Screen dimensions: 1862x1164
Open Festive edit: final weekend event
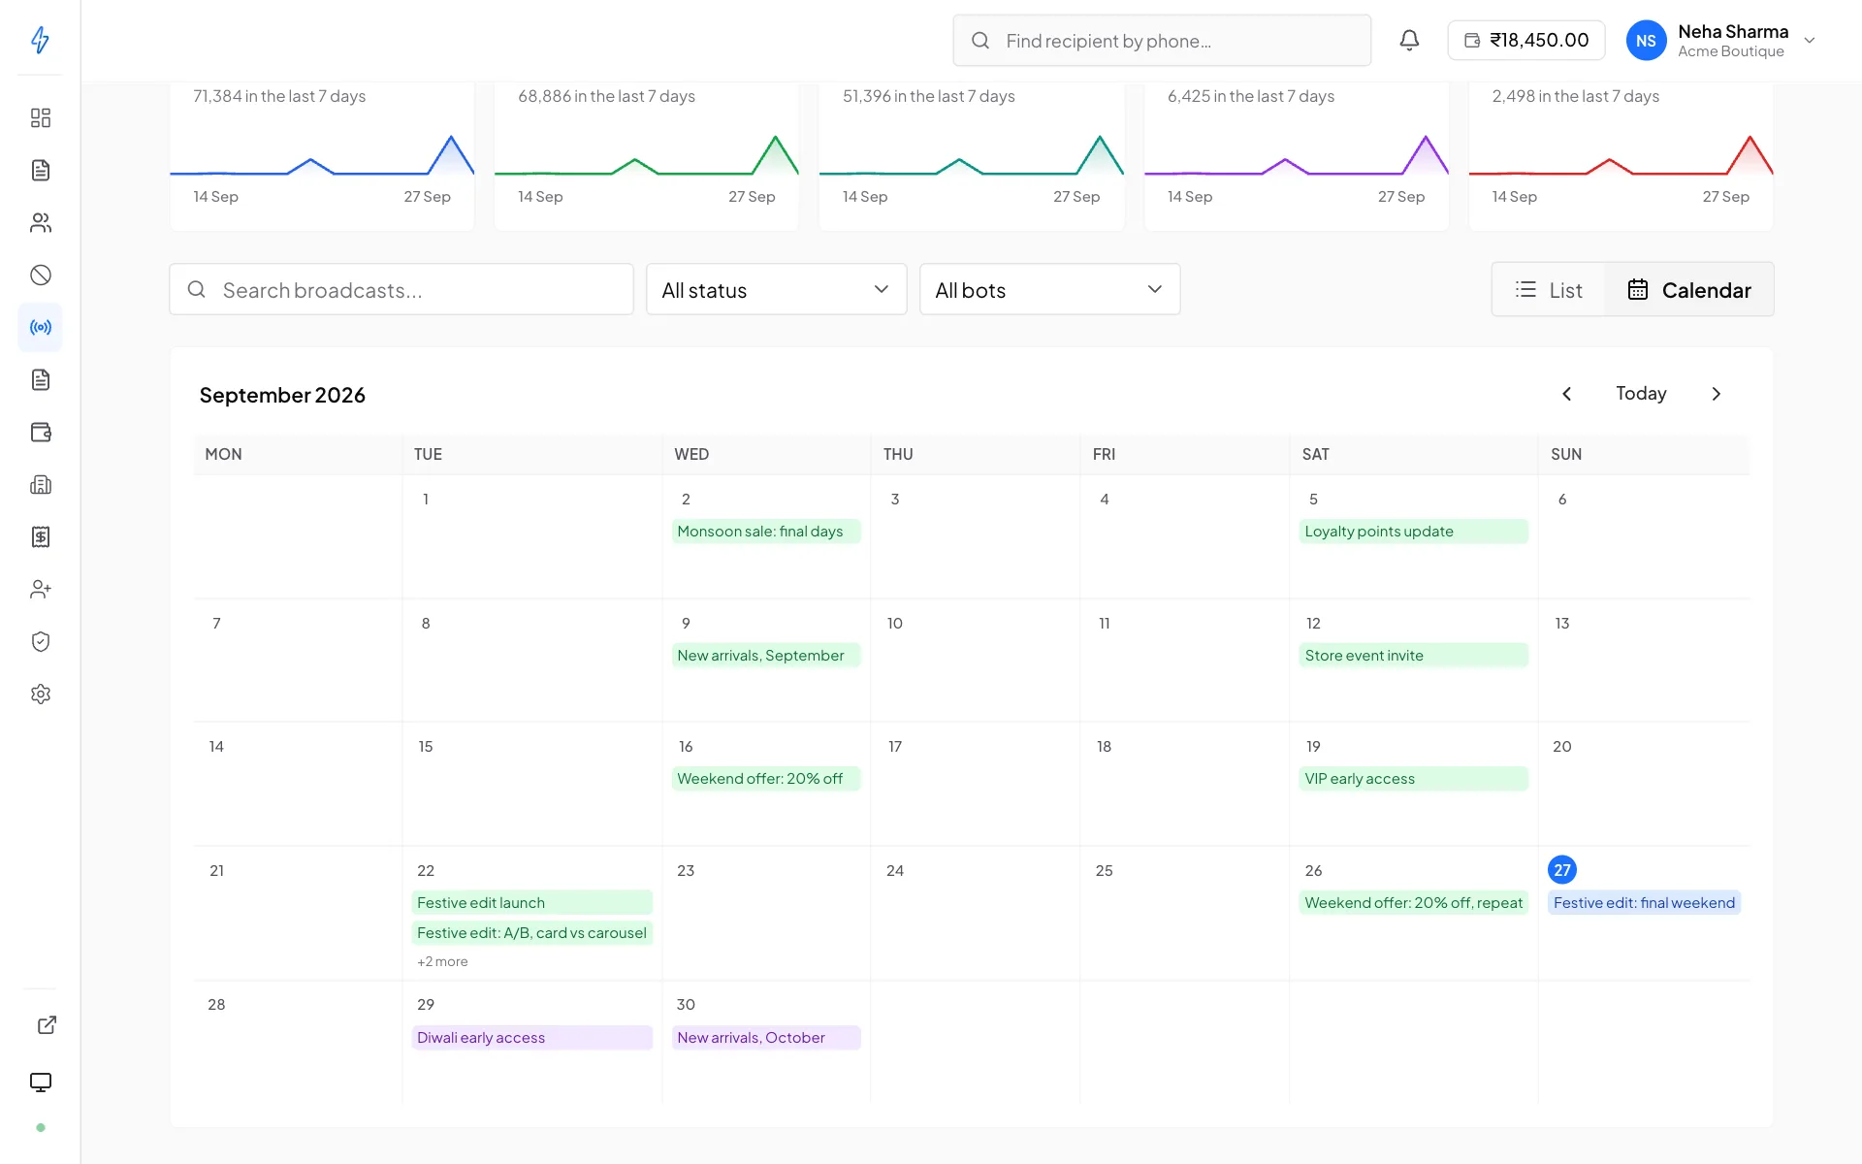tap(1644, 903)
